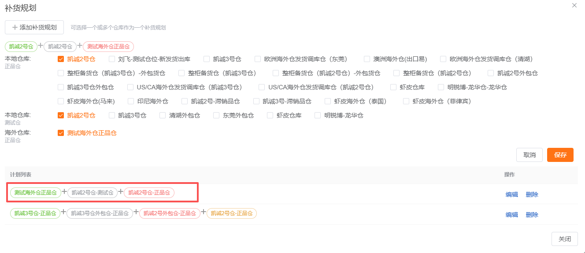Click the red 测试海外仓正品仓 tag at top

click(108, 46)
